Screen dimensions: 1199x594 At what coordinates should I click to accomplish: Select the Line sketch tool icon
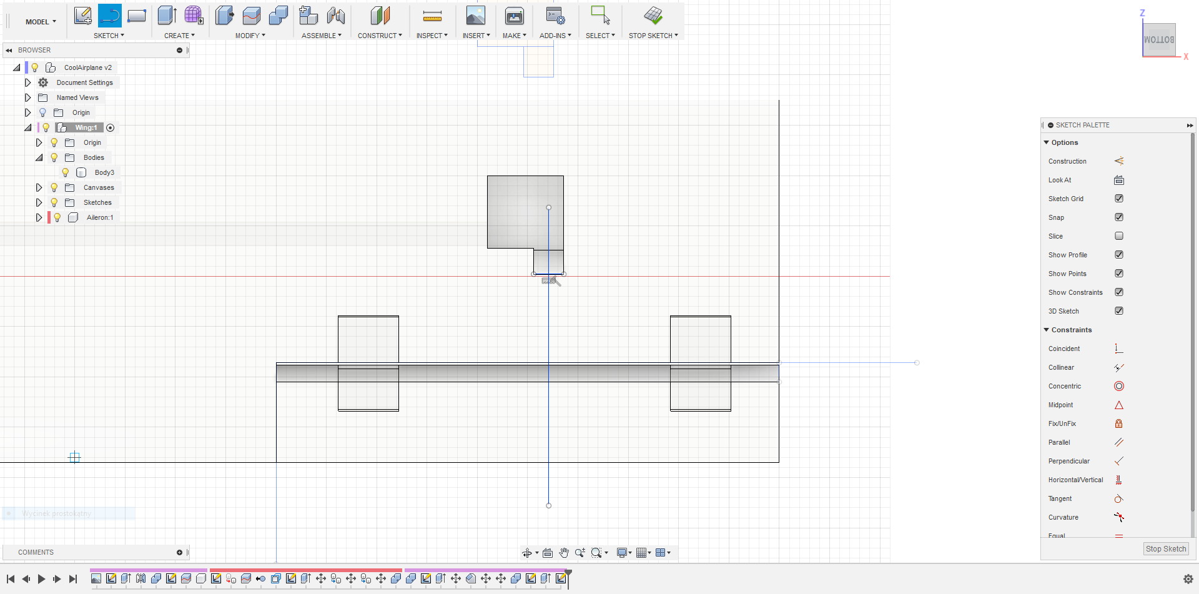pyautogui.click(x=110, y=16)
